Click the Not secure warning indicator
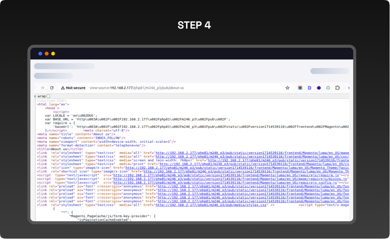The width and height of the screenshot is (390, 239). pyautogui.click(x=73, y=88)
